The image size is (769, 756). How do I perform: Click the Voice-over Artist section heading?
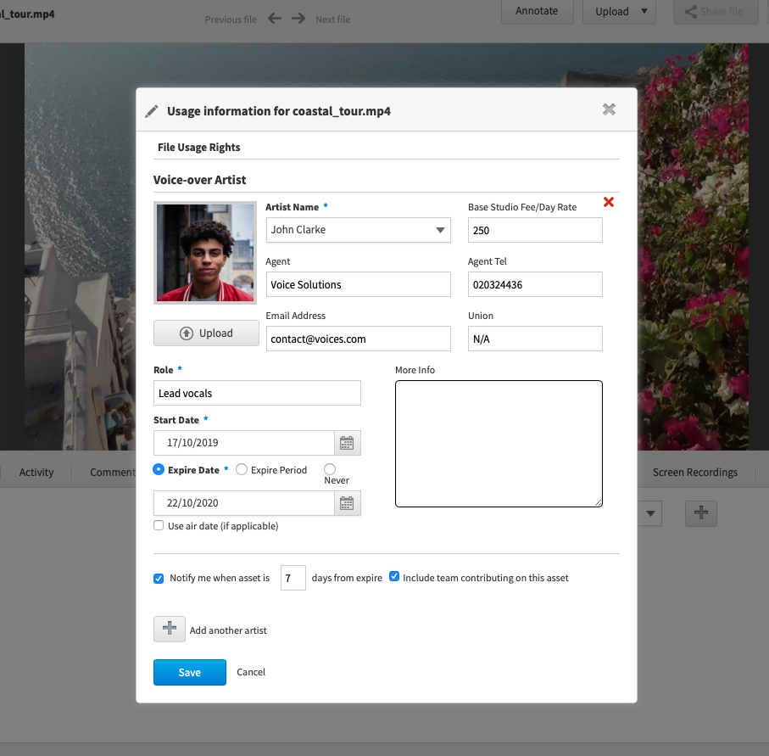(199, 180)
